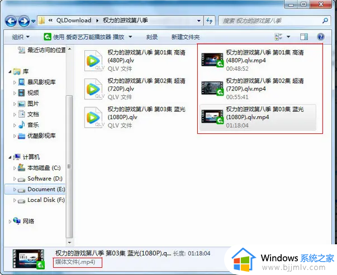Image resolution: width=337 pixels, height=275 pixels.
Task: Click the 爱奇艺 green player icon in toolbar
Action: (48, 37)
